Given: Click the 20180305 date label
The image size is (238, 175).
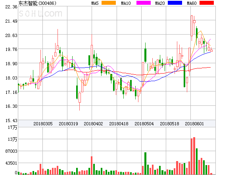Looking at the screenshot, I should click(43, 124).
